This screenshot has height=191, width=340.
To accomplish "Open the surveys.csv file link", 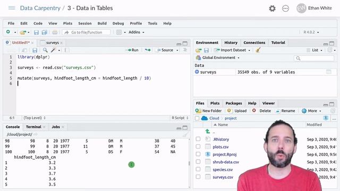I will coord(223,177).
